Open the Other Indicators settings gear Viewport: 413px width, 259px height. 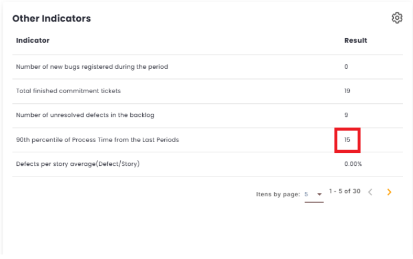point(397,18)
